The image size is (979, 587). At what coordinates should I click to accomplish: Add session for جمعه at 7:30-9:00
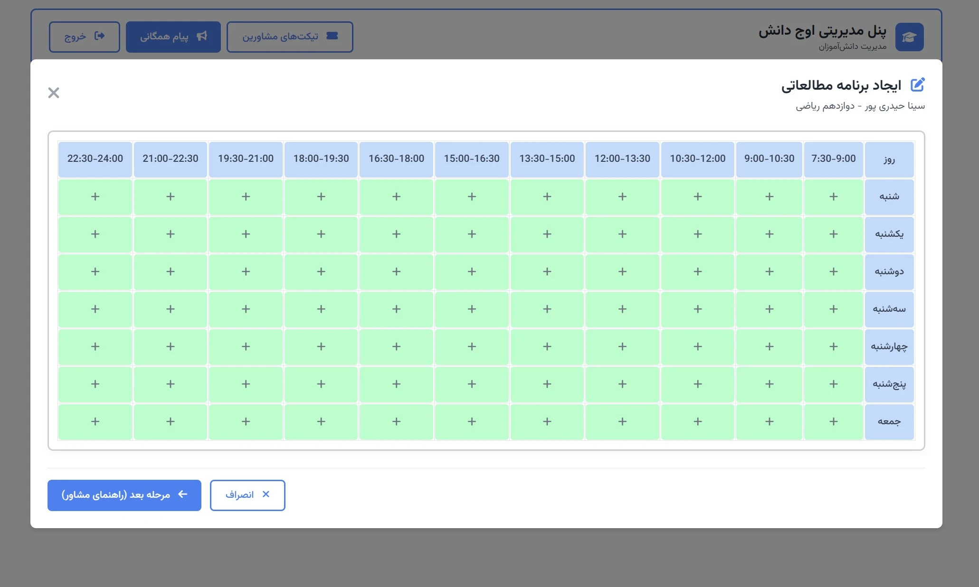pos(833,421)
